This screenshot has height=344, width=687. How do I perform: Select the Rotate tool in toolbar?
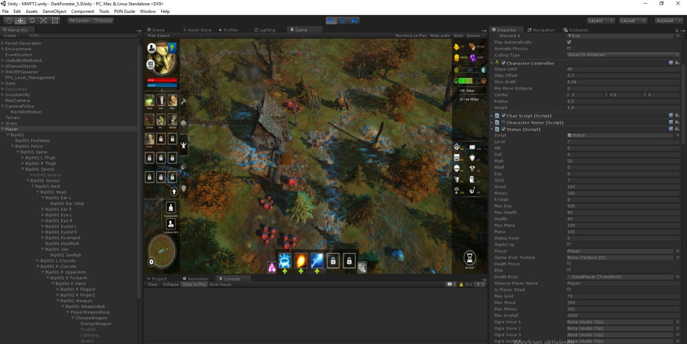(x=32, y=20)
